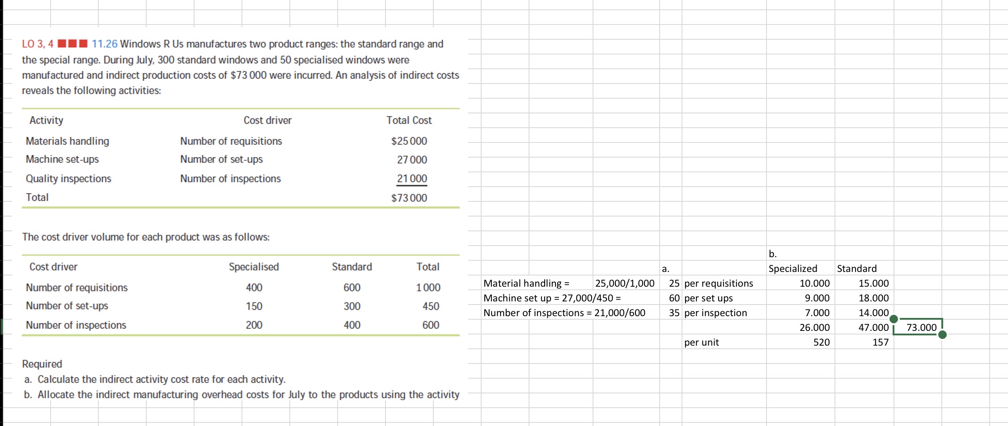Select the Number of inspections = 21,000/600 cell
Viewport: 1008px width, 426px height.
pos(564,313)
